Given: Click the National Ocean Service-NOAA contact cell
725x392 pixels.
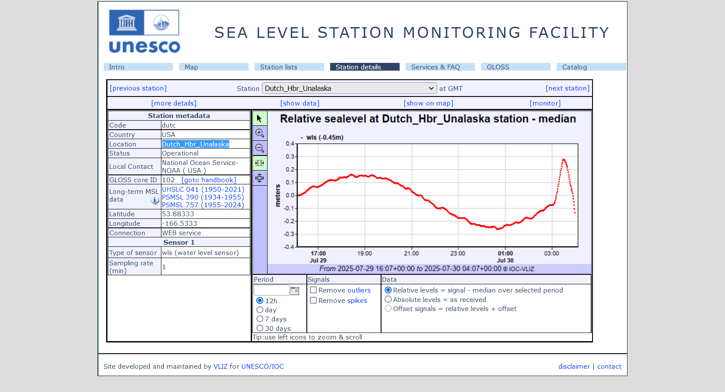Looking at the screenshot, I should (205, 167).
